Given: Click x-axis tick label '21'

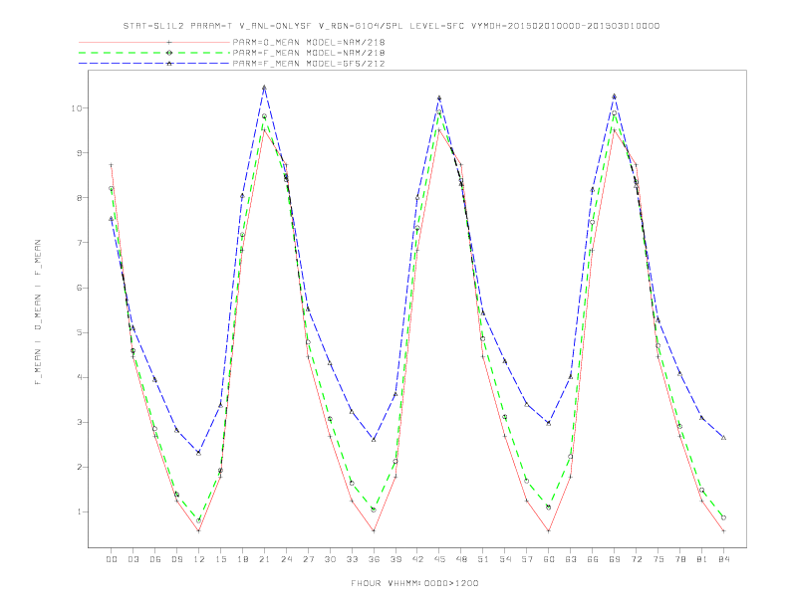Looking at the screenshot, I should click(264, 559).
